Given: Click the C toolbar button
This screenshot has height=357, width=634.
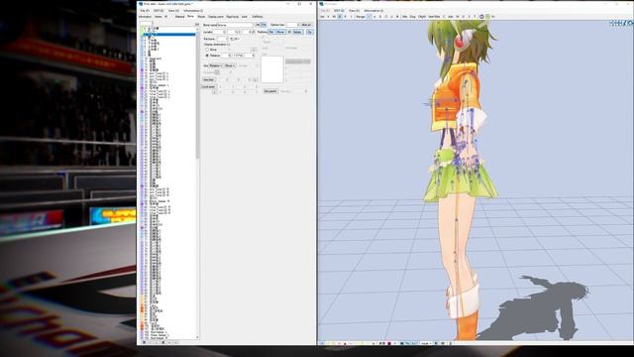Looking at the screenshot, I should click(x=444, y=17).
